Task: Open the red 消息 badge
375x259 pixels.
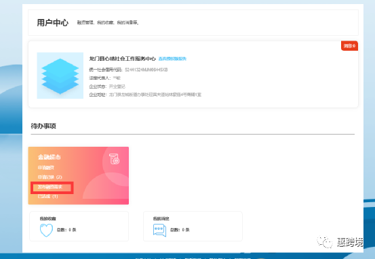Action: coord(349,46)
